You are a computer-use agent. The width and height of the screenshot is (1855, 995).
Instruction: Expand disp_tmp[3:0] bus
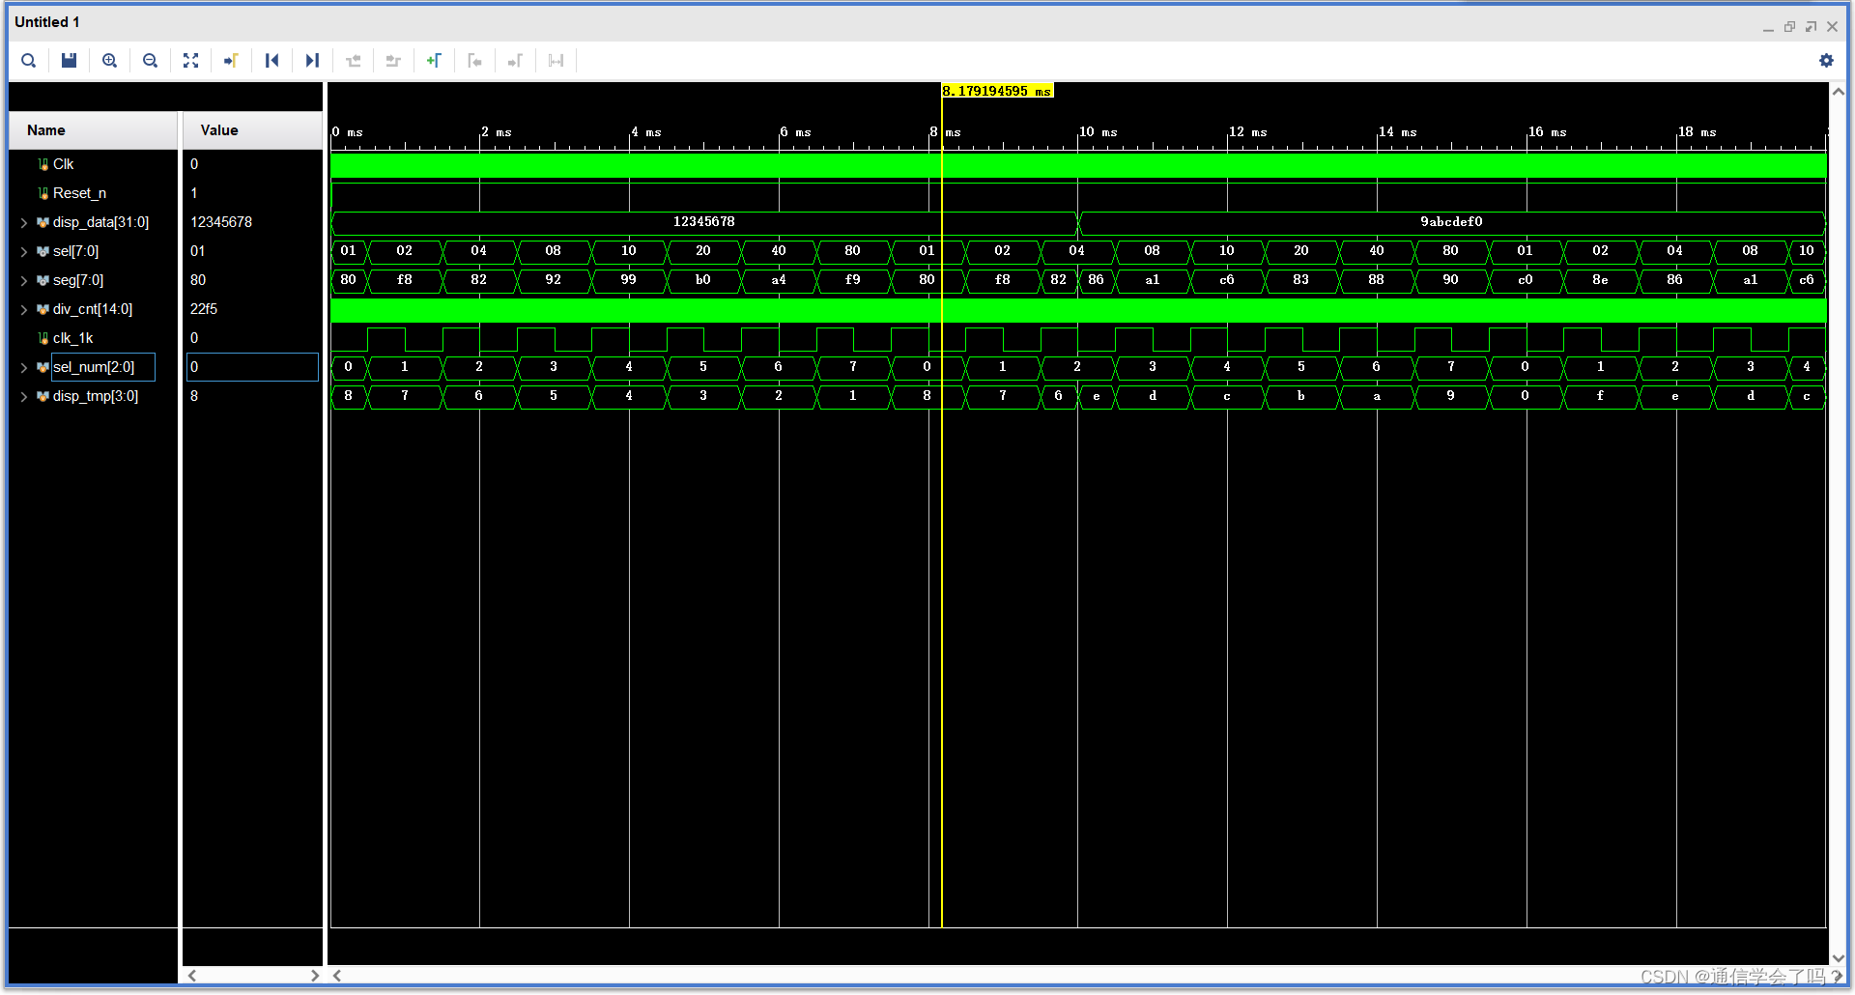point(23,396)
